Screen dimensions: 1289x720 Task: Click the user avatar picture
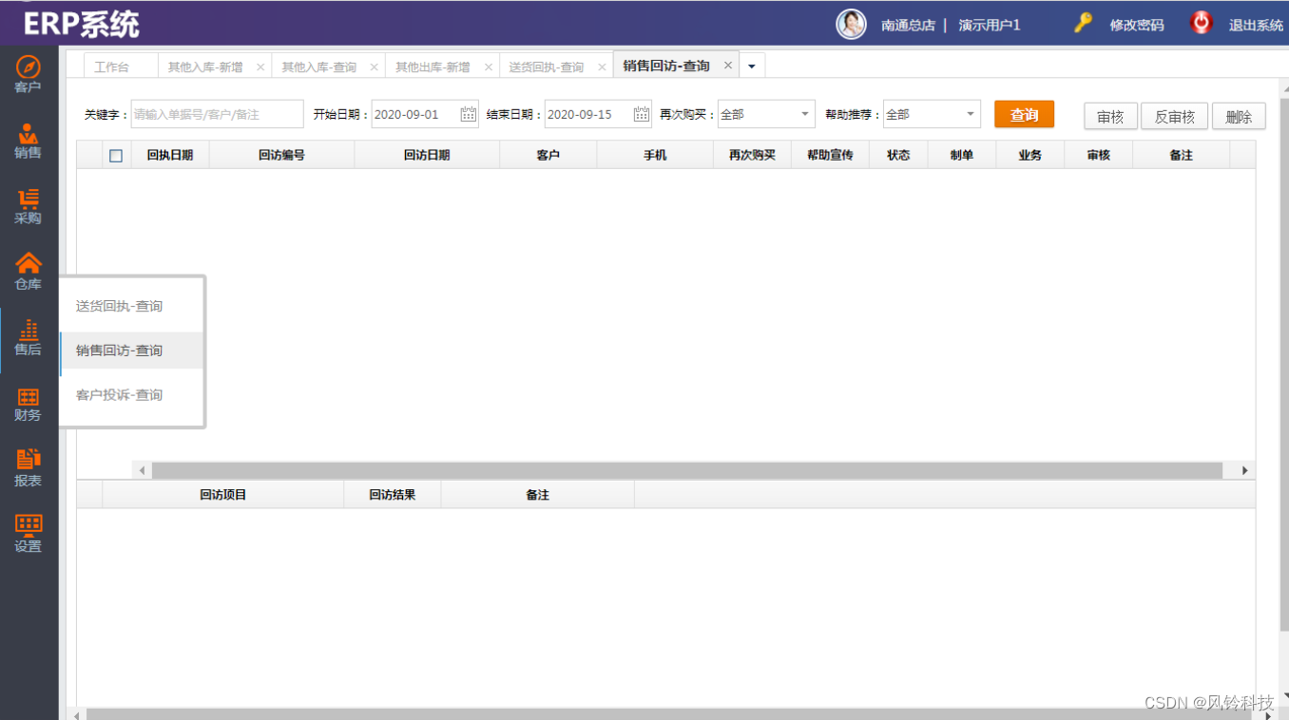click(x=851, y=24)
